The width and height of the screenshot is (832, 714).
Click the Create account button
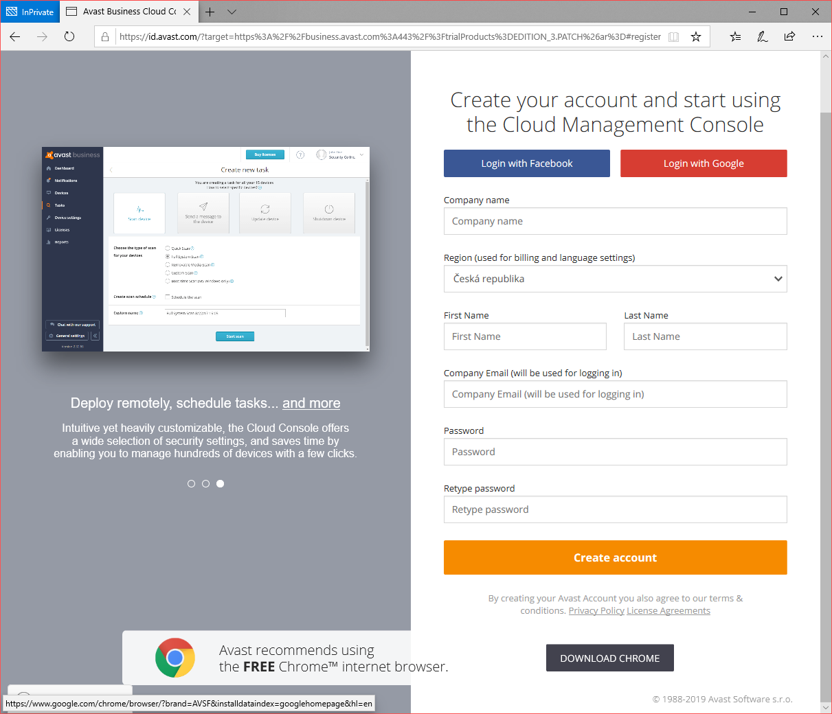[x=616, y=557]
